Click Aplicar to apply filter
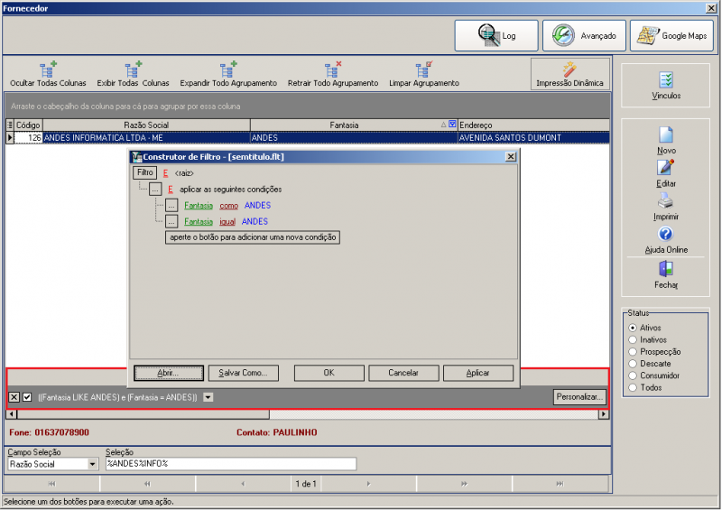This screenshot has height=510, width=722. 478,373
